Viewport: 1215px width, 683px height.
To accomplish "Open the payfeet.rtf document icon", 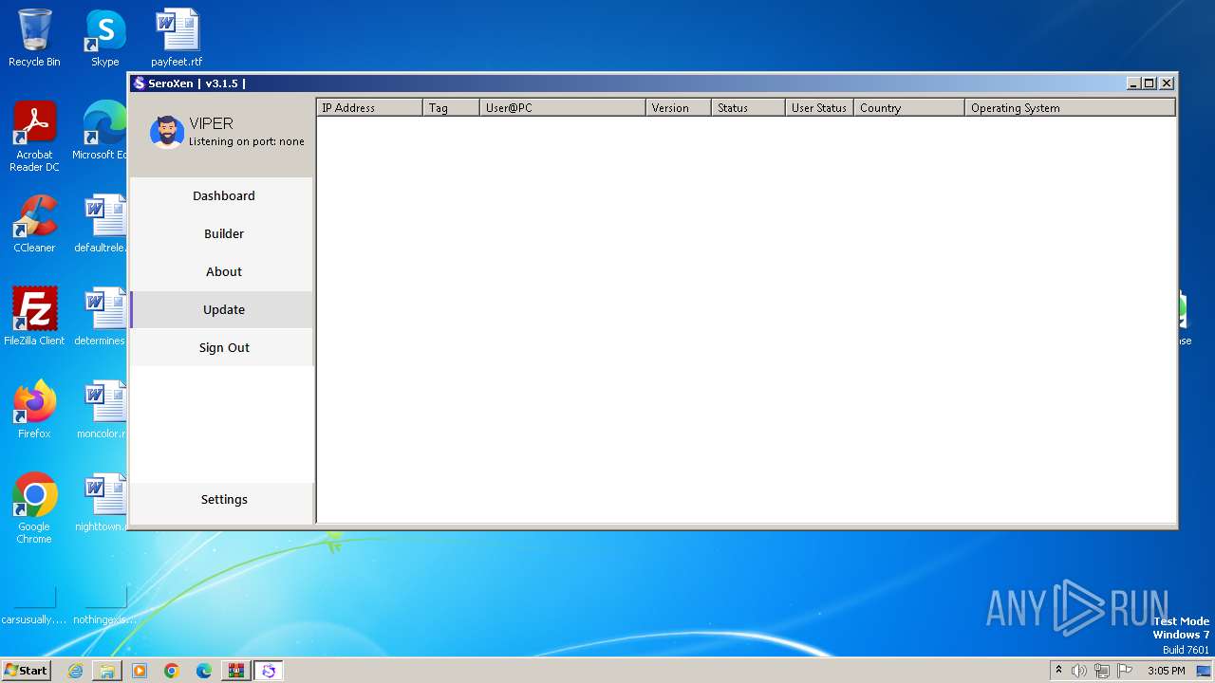I will click(177, 38).
